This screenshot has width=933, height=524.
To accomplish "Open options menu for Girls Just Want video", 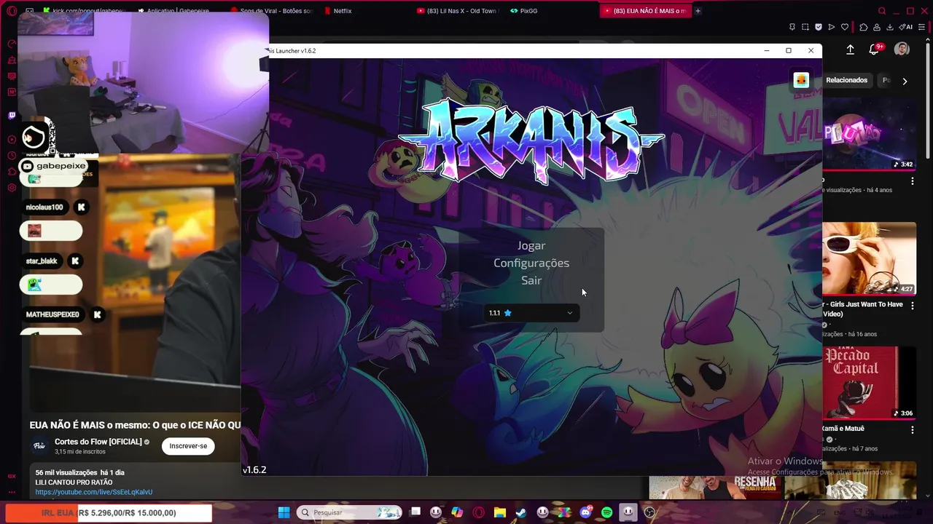I will 912,306.
